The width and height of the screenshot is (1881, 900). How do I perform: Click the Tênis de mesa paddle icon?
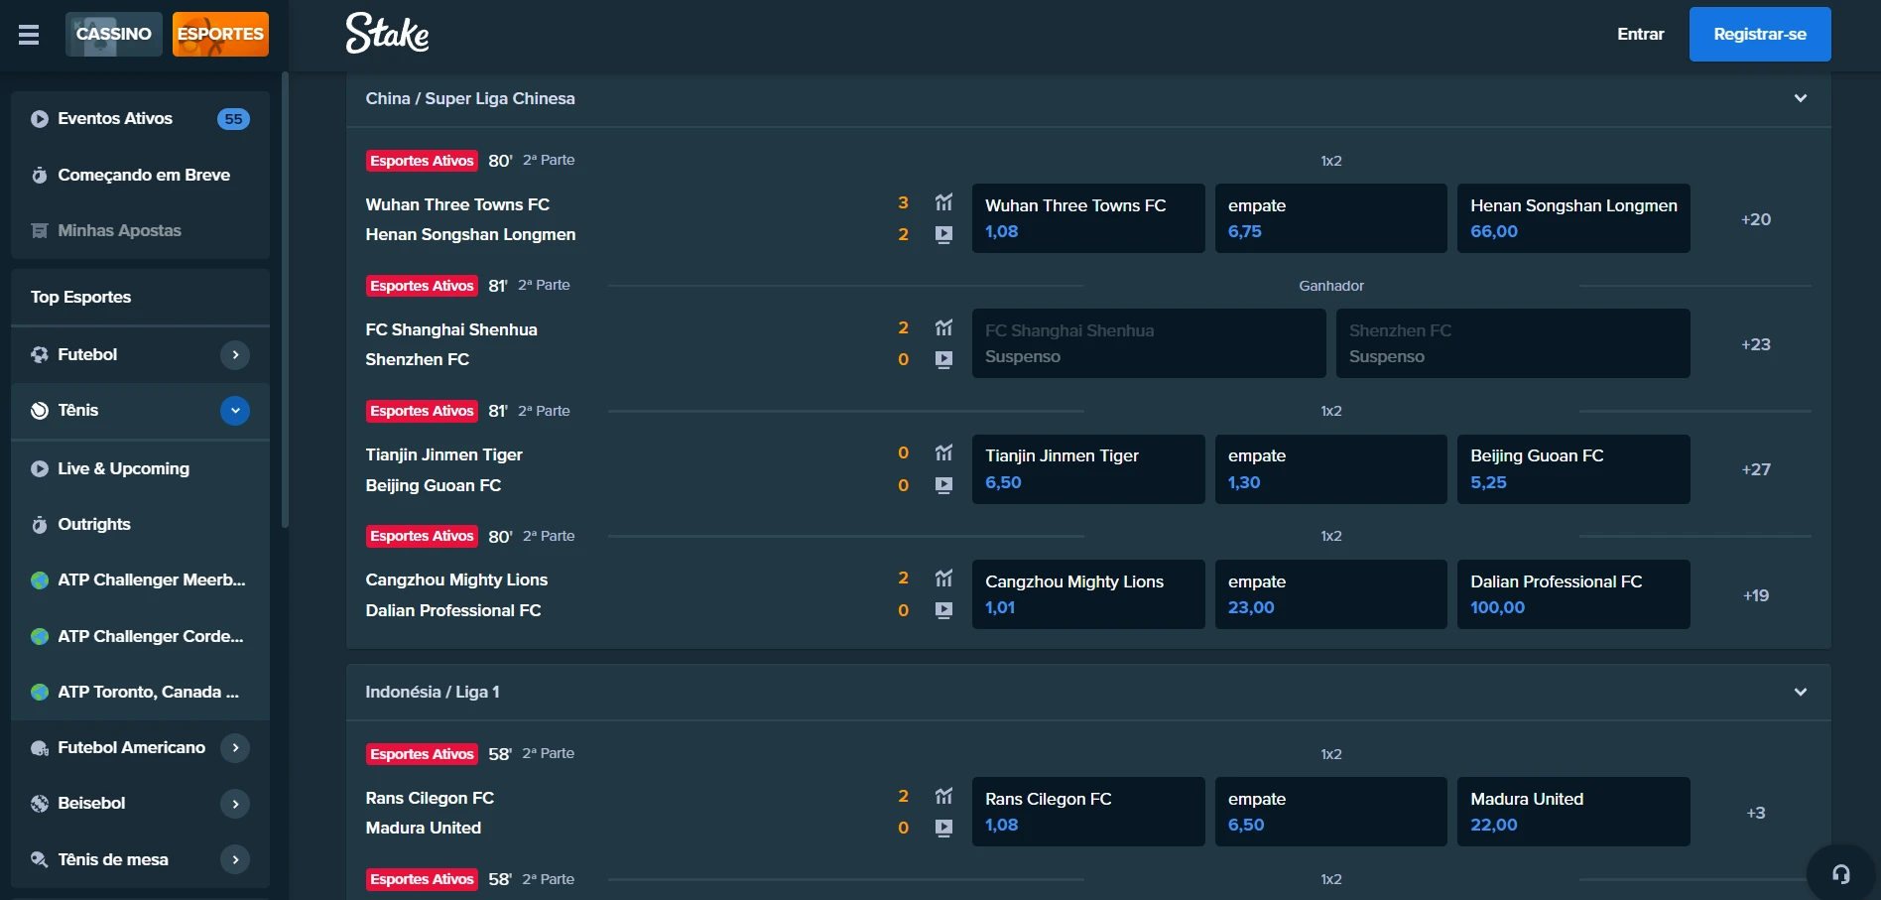(40, 859)
